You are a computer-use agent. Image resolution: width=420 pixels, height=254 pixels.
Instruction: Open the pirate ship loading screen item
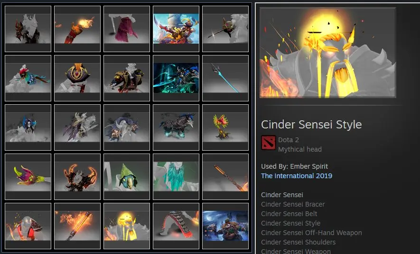pos(176,29)
